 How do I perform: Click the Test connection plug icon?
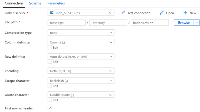[124, 13]
